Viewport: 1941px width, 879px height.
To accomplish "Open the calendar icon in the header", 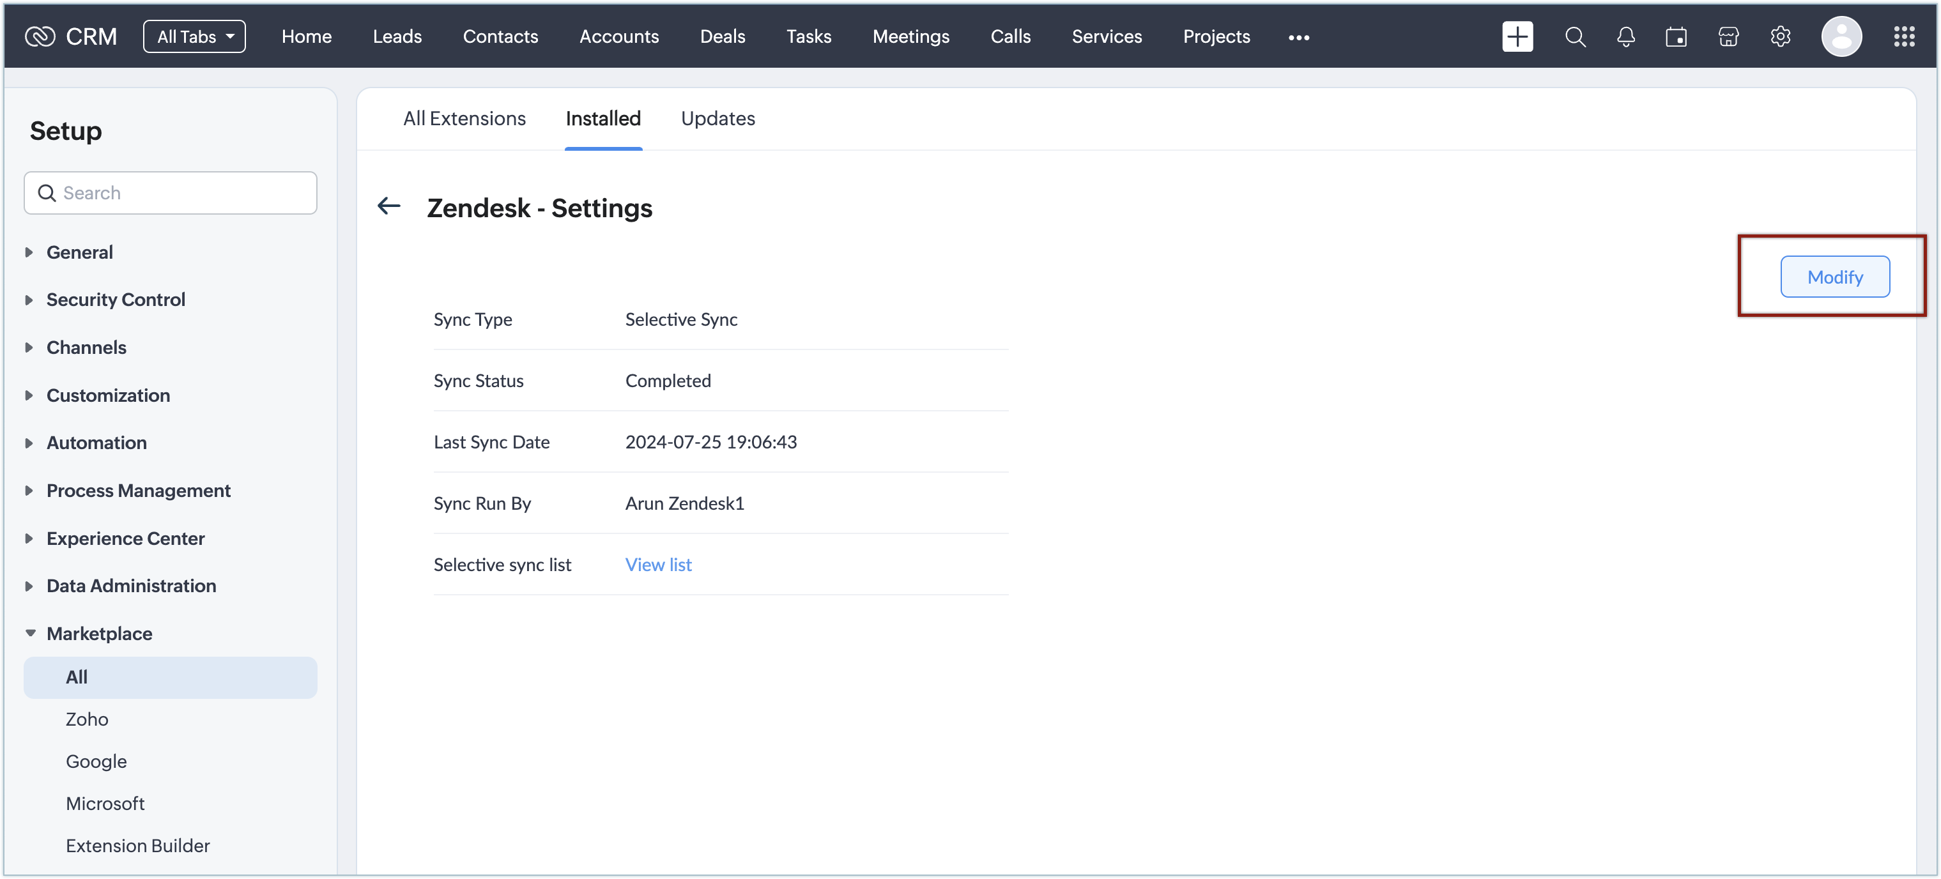I will tap(1676, 36).
